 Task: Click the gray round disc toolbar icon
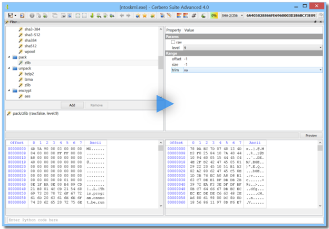coord(32,15)
